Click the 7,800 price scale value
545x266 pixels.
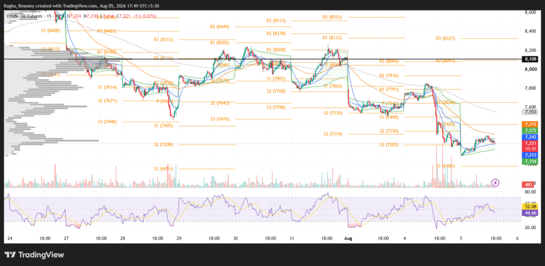tap(531, 88)
